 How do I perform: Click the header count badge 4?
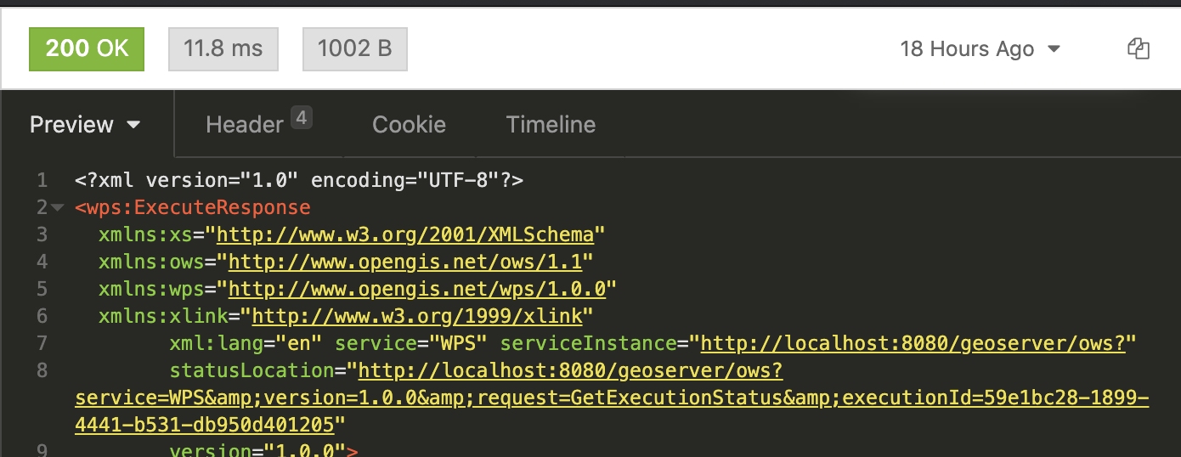click(302, 117)
